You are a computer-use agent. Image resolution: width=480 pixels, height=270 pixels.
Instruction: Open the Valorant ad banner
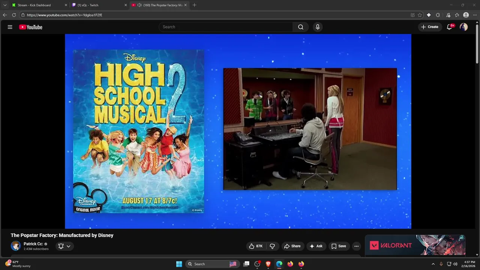[415, 245]
